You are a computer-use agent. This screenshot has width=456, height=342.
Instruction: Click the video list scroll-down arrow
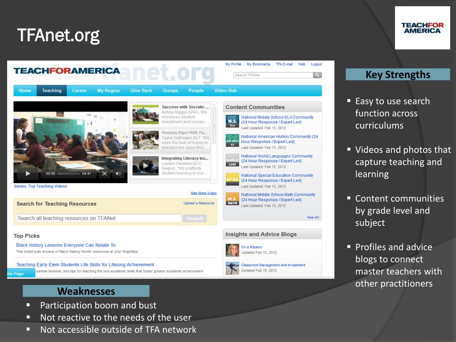coord(214,180)
